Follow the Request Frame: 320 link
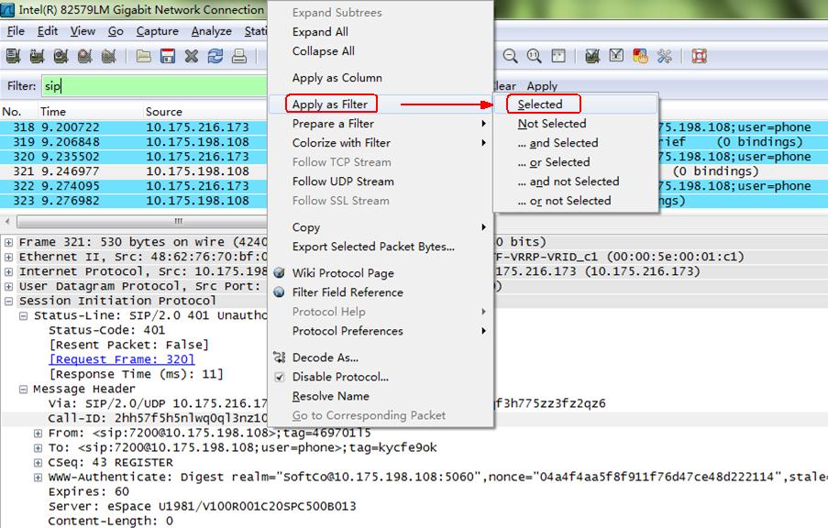The height and width of the screenshot is (528, 828). pos(121,359)
